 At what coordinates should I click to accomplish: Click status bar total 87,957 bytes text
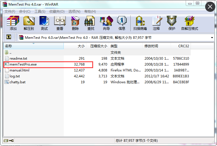[x=137, y=141]
